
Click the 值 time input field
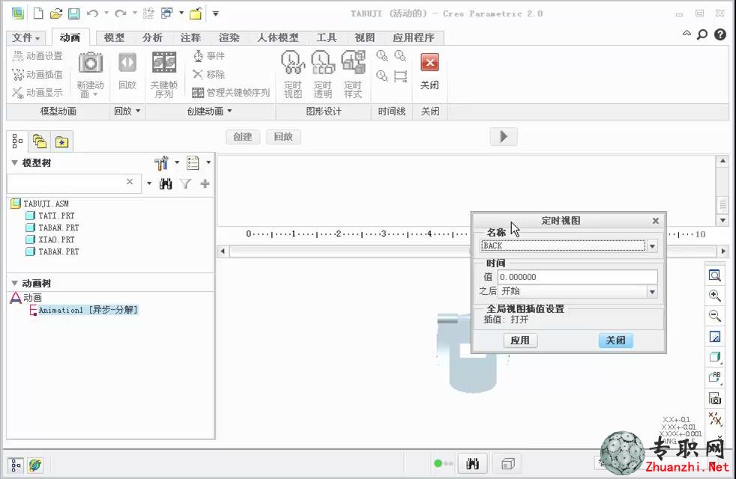tap(577, 277)
